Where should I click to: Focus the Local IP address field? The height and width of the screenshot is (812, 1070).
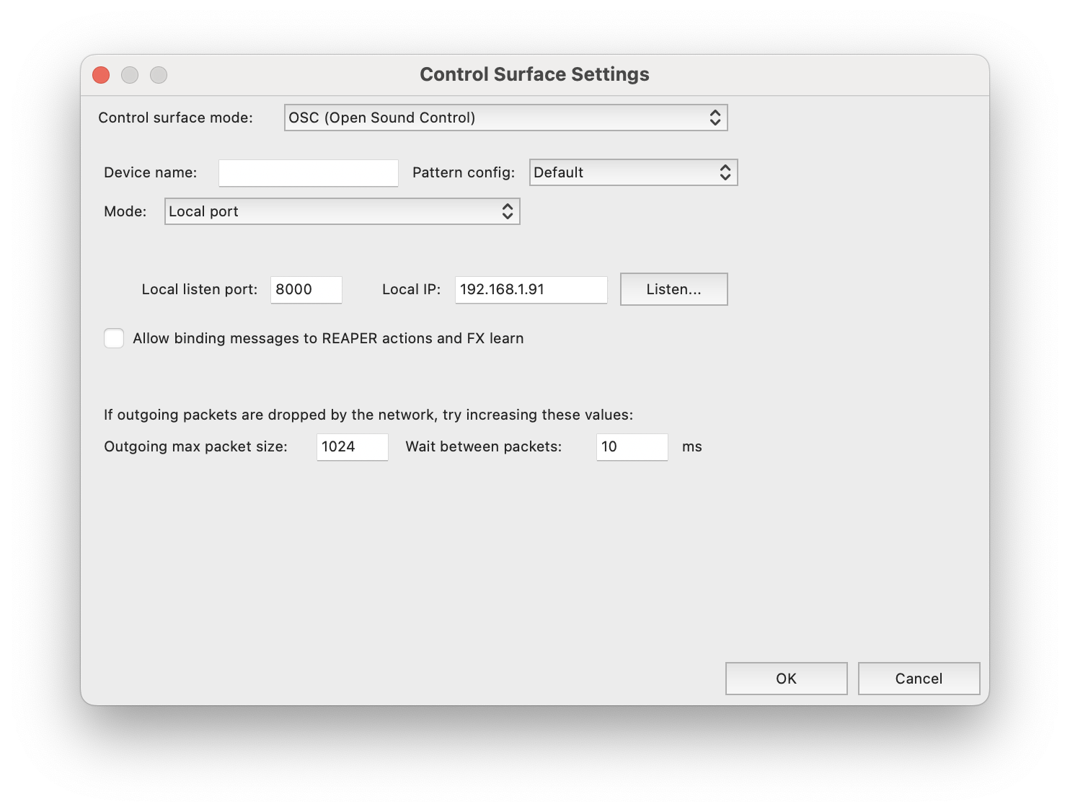click(x=531, y=290)
